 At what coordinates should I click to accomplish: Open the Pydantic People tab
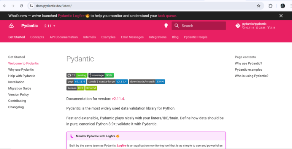point(196,37)
